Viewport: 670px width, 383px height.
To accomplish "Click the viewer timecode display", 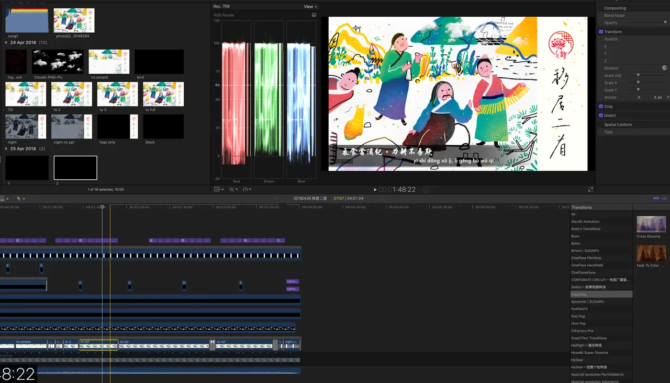I will click(397, 190).
